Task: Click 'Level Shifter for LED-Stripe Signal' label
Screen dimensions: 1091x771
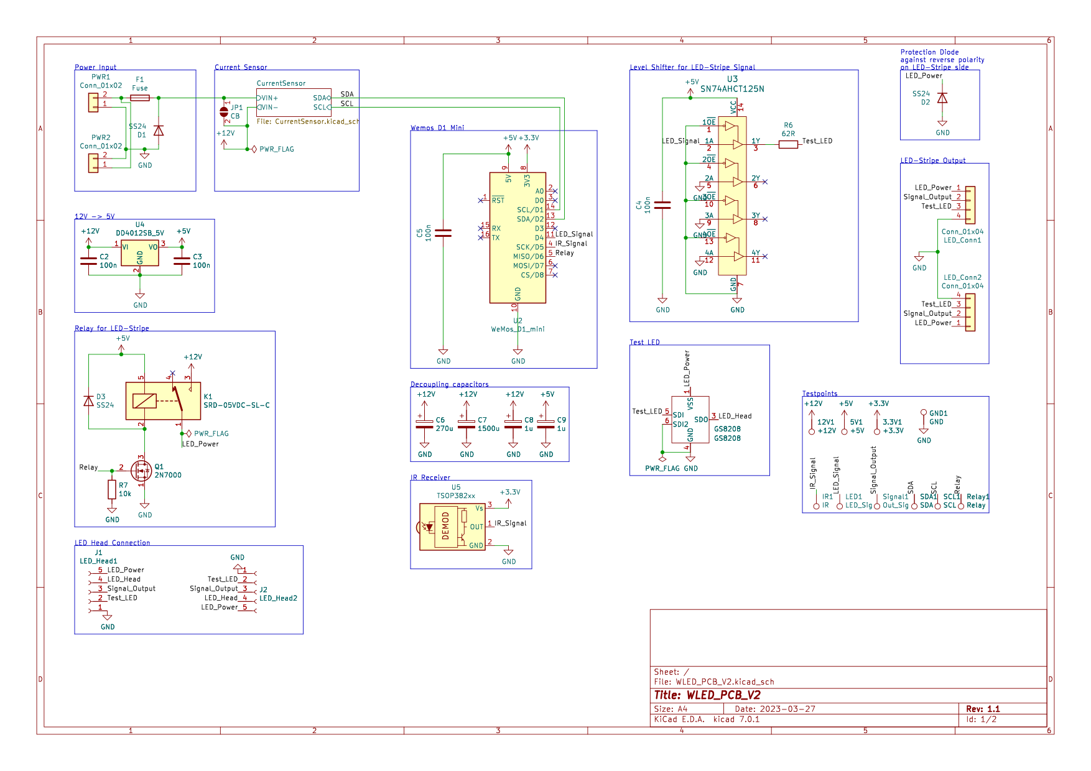Action: (692, 67)
